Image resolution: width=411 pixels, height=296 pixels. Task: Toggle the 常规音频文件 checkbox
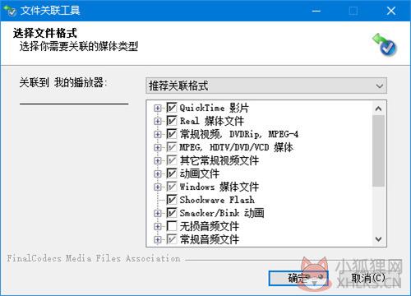pyautogui.click(x=172, y=239)
